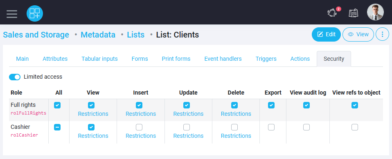Screen dimensions: 392x159
Task: Go to Metadata breadcrumb link
Action: (98, 35)
